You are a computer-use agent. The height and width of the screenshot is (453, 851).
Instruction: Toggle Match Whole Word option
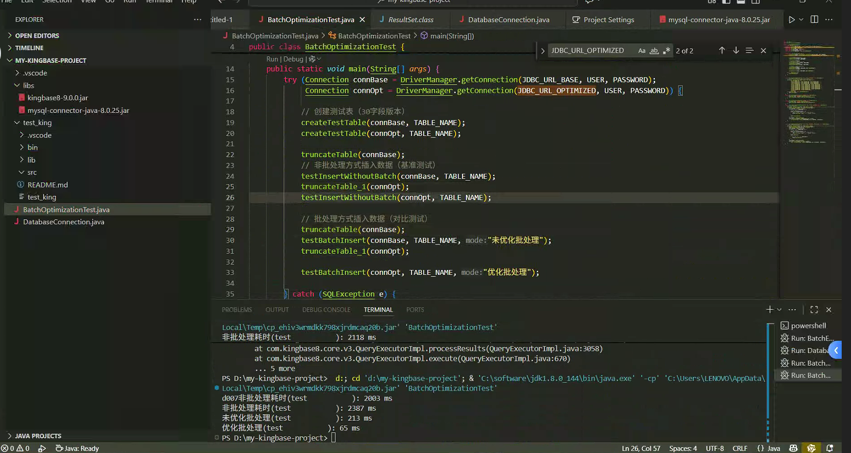click(x=654, y=51)
